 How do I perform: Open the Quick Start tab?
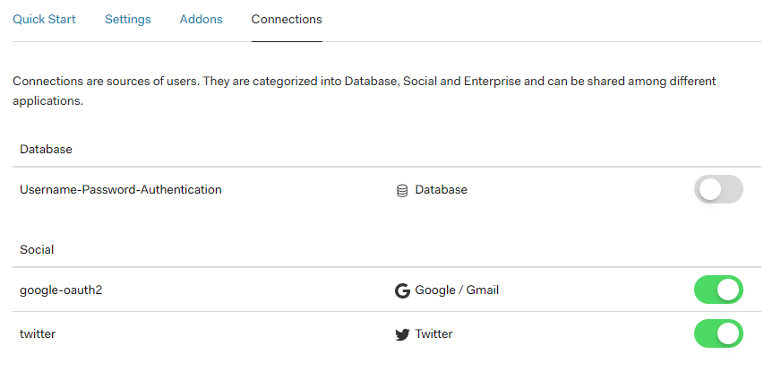click(44, 19)
